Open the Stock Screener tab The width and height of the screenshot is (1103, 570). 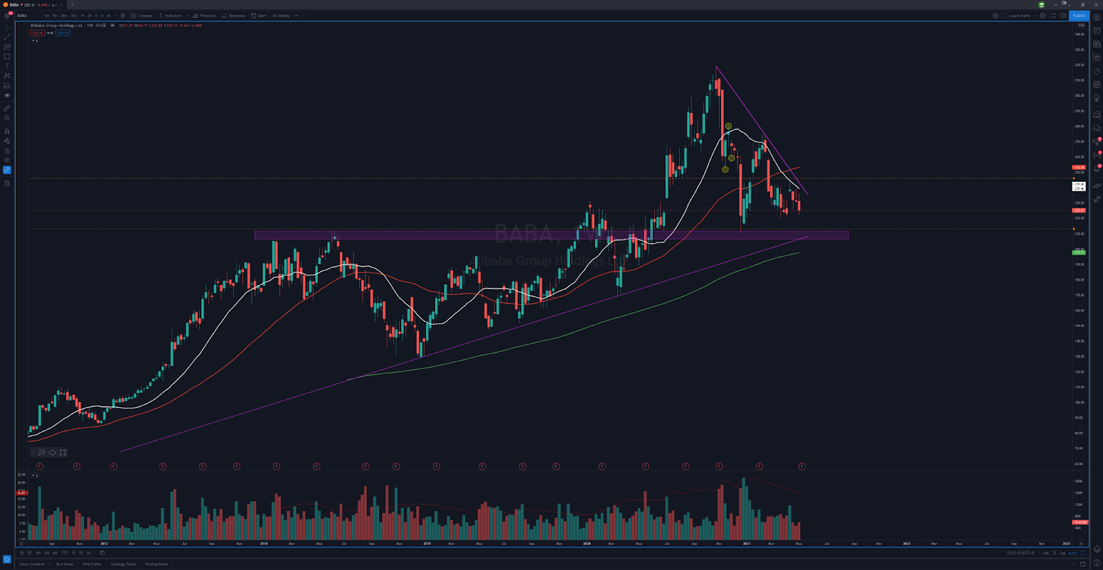pyautogui.click(x=33, y=564)
